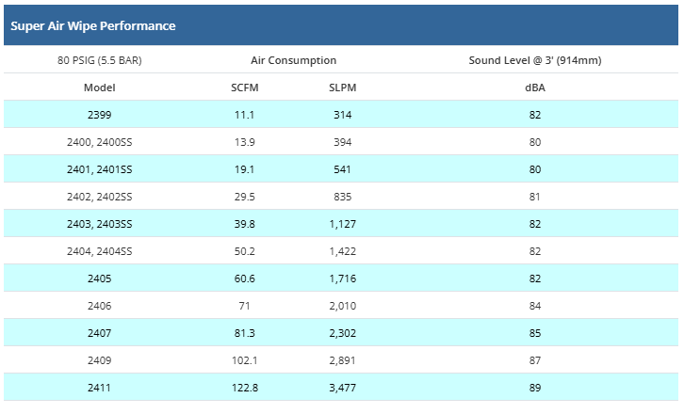Screen dimensions: 684x414
Task: Click the Air Consumption column header
Action: pyautogui.click(x=293, y=60)
